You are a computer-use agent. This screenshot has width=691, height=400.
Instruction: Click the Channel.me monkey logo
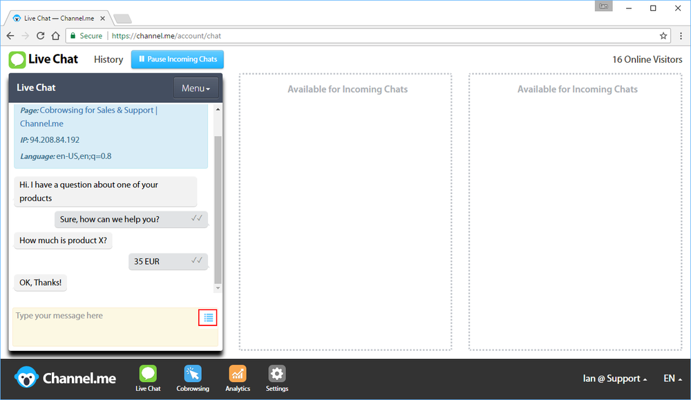(x=26, y=378)
